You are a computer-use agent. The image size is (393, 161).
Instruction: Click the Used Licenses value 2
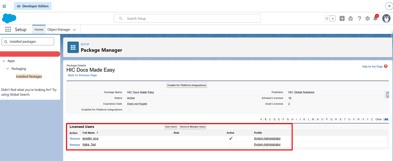[x=289, y=104]
